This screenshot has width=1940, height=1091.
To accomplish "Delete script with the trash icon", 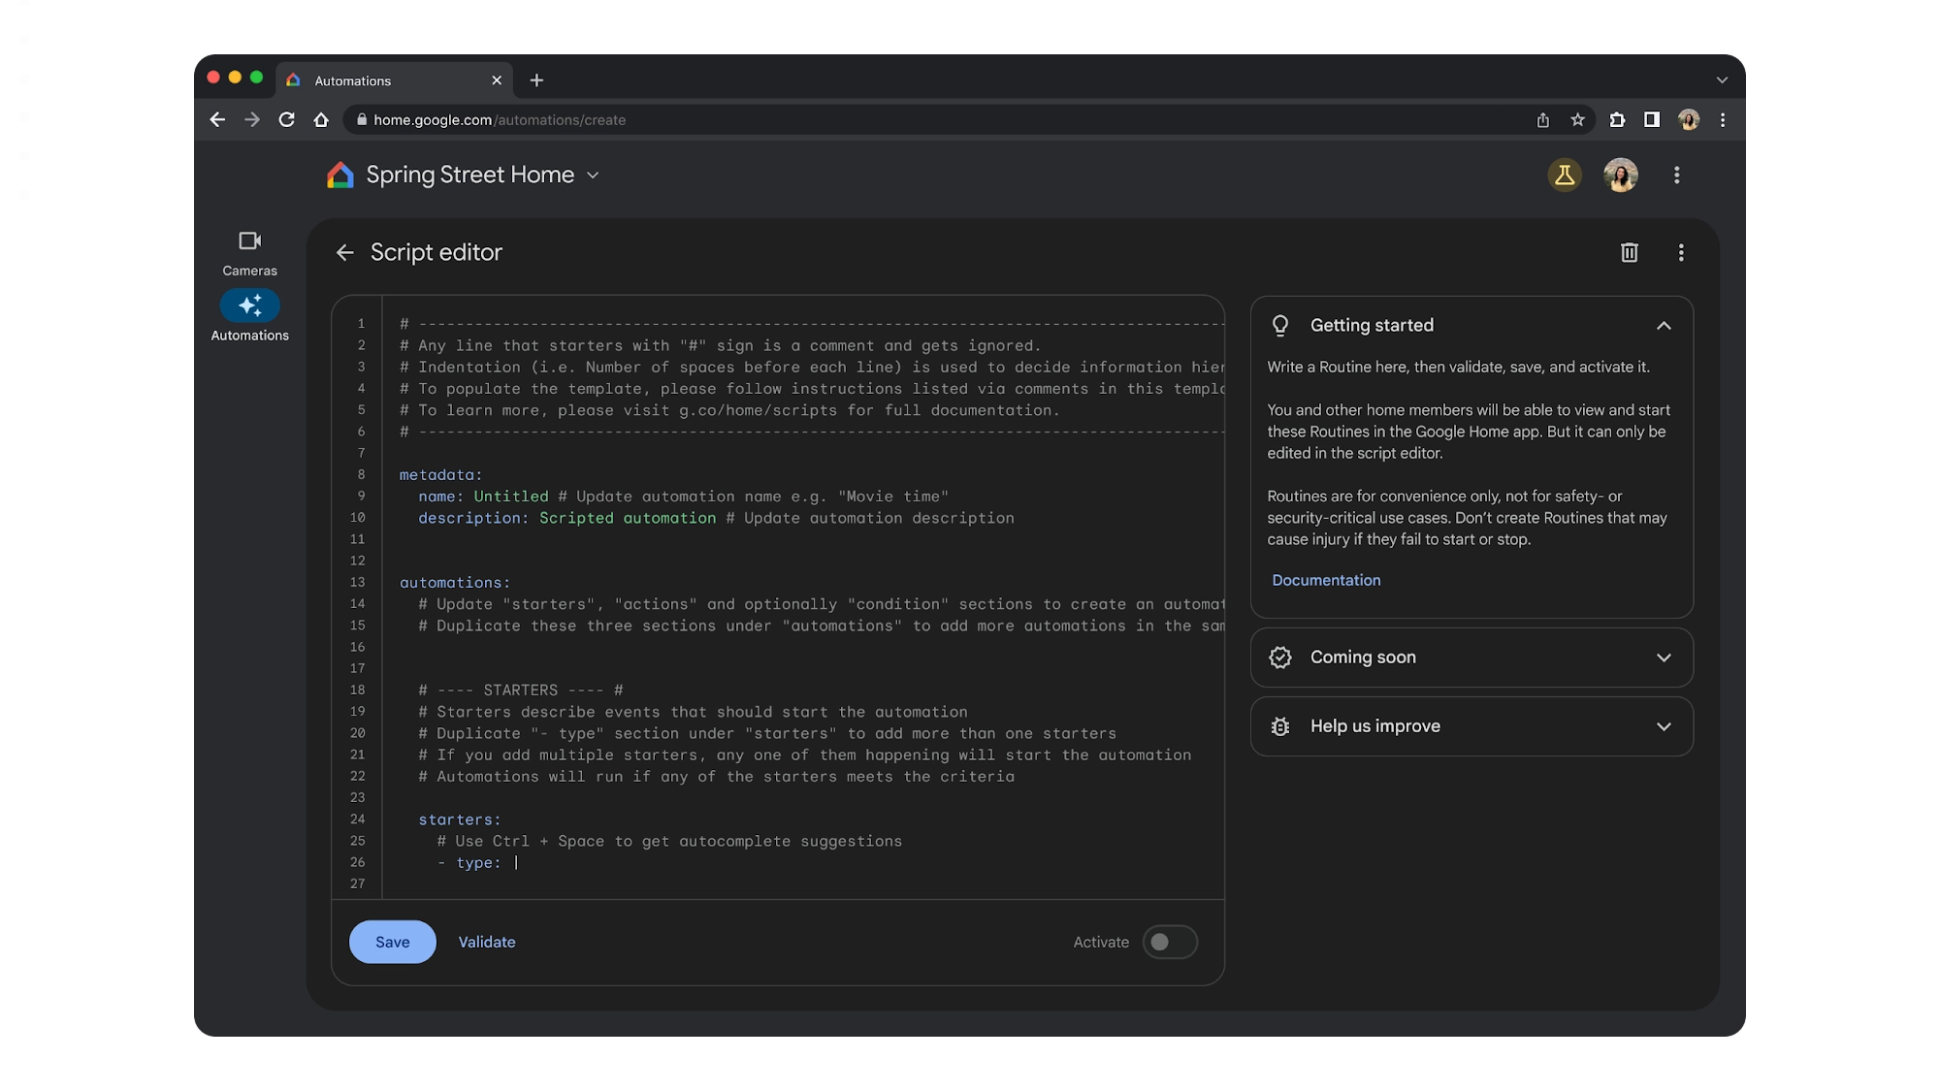I will 1630,253.
